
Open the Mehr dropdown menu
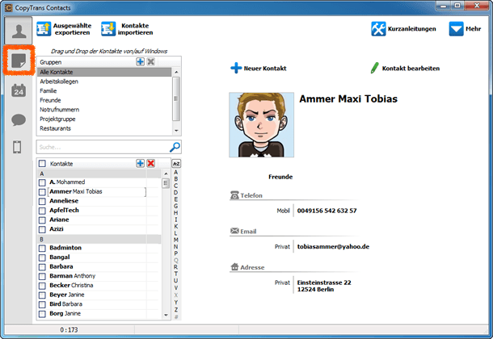[465, 29]
